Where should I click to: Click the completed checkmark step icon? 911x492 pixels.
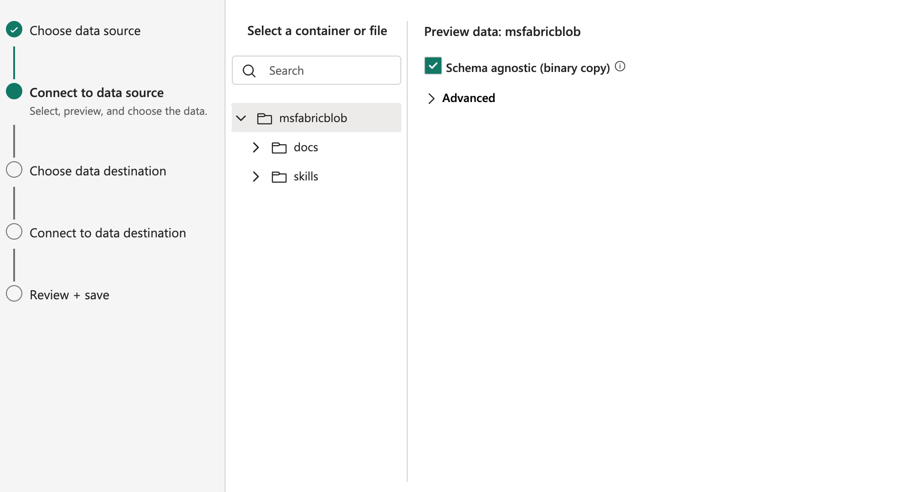click(14, 30)
